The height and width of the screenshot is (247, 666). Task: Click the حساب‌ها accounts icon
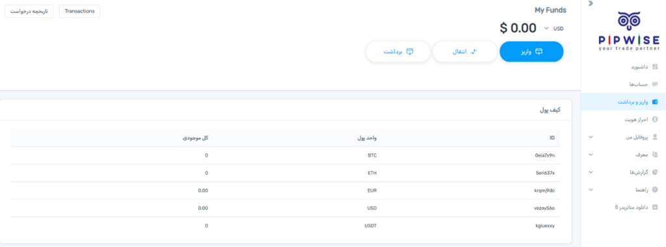click(654, 84)
